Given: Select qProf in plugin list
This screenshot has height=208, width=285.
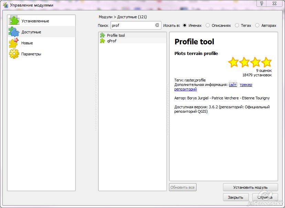Looking at the screenshot, I should pos(133,41).
